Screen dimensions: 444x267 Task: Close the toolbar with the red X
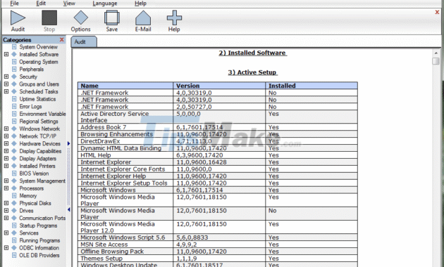(x=437, y=12)
